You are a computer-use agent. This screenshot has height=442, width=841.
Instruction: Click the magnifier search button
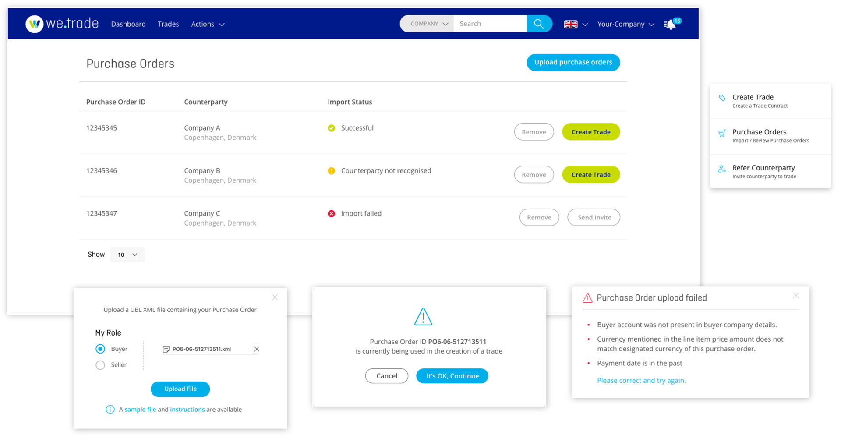click(539, 24)
